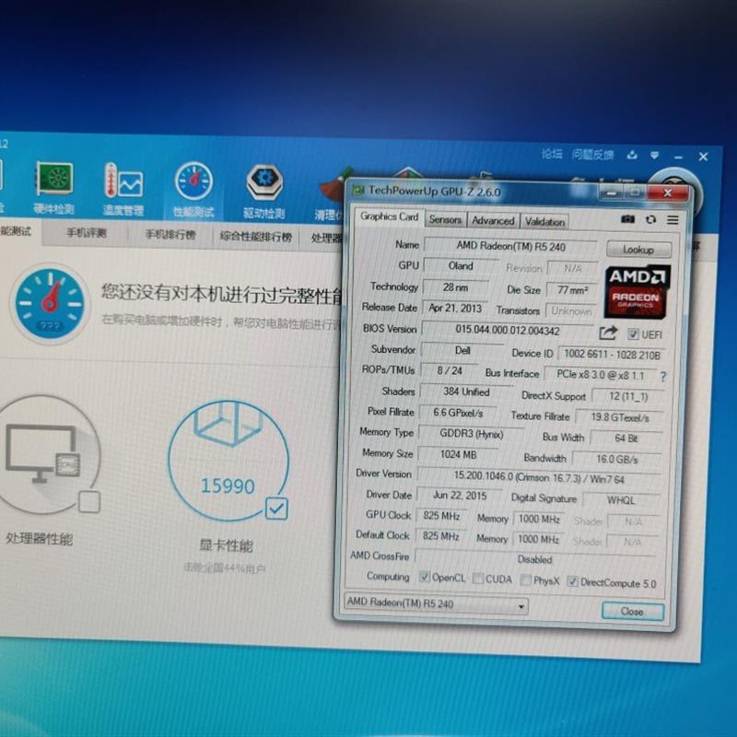Uncheck graphics card performance (显卡性能) checkbox
This screenshot has width=737, height=737.
[x=276, y=509]
